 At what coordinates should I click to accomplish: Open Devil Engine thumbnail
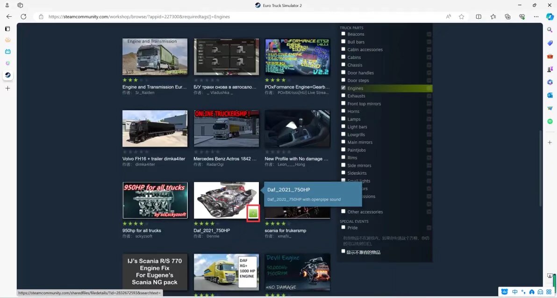[297, 272]
